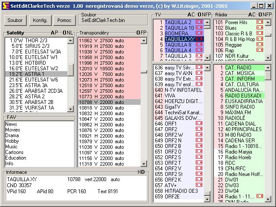Click the Blues radio encrypted icon
This screenshot has width=276, height=207.
point(260,28)
